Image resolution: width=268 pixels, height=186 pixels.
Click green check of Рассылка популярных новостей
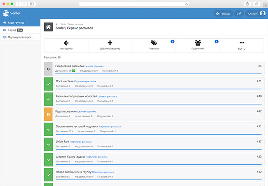click(x=49, y=99)
